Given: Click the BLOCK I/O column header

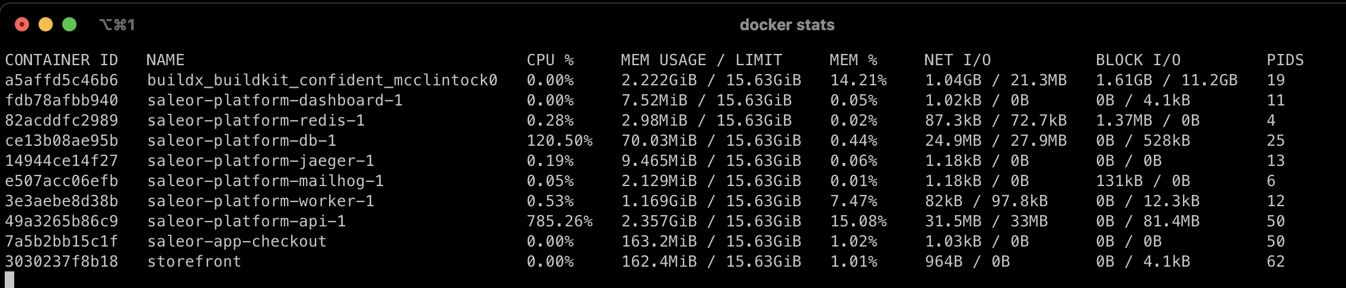Looking at the screenshot, I should tap(1138, 60).
